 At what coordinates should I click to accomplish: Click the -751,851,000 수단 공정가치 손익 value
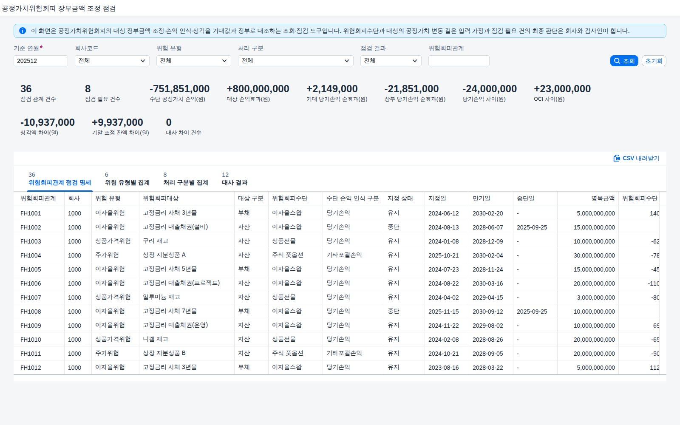pyautogui.click(x=179, y=89)
